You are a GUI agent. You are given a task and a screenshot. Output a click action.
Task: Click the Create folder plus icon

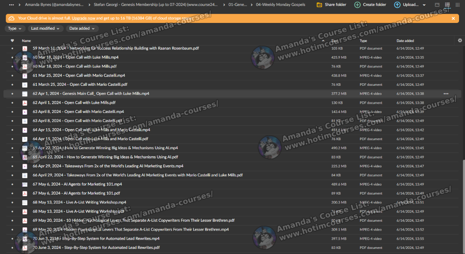357,5
